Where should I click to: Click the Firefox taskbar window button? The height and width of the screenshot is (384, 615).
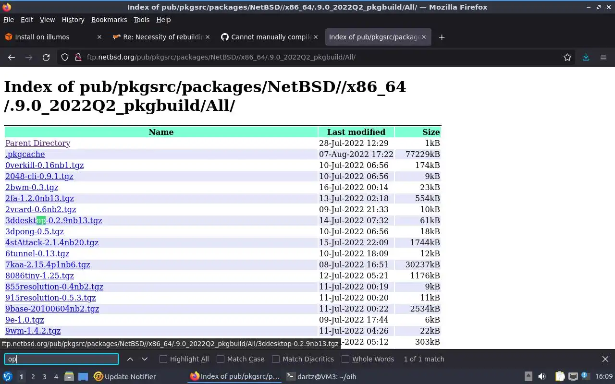pyautogui.click(x=235, y=377)
